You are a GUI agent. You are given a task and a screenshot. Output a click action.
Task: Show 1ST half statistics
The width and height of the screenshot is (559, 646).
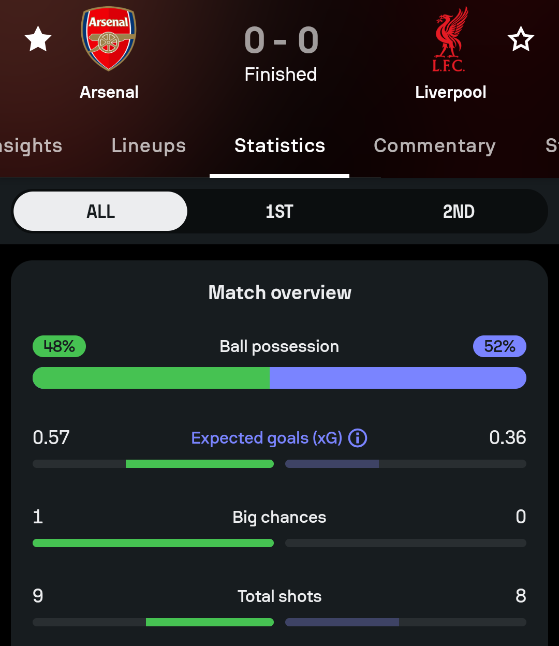[279, 212]
